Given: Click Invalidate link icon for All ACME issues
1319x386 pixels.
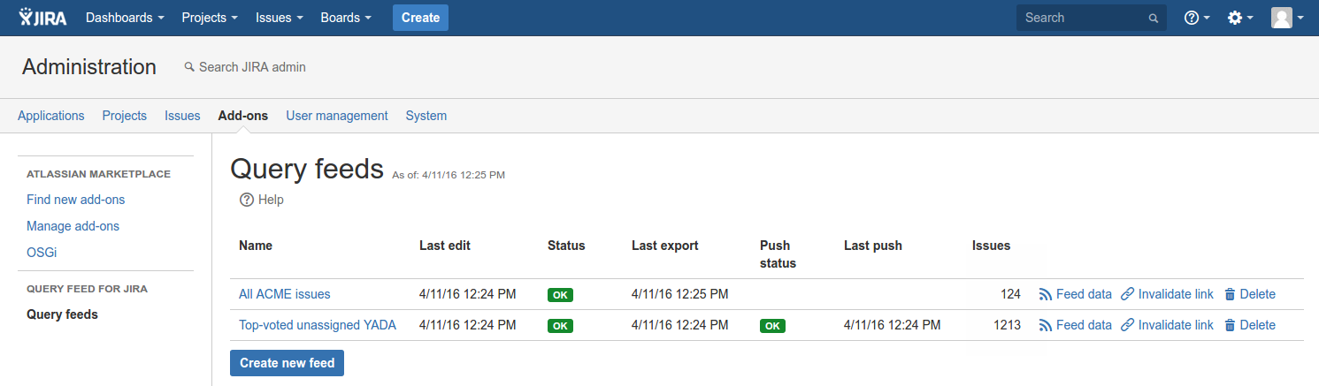Looking at the screenshot, I should point(1127,294).
